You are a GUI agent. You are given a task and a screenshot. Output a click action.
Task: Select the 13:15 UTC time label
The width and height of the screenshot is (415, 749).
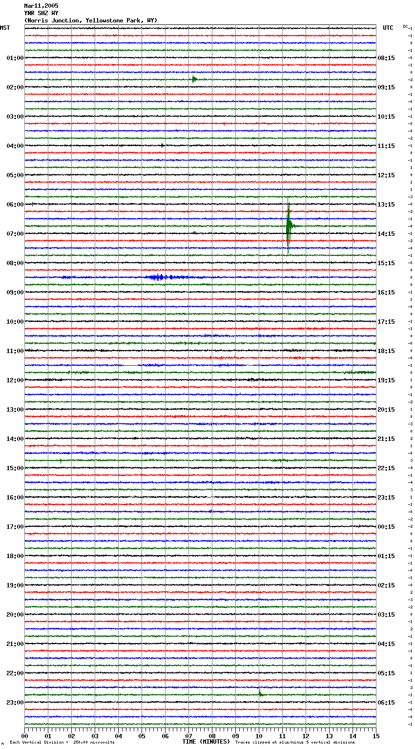[x=386, y=205]
